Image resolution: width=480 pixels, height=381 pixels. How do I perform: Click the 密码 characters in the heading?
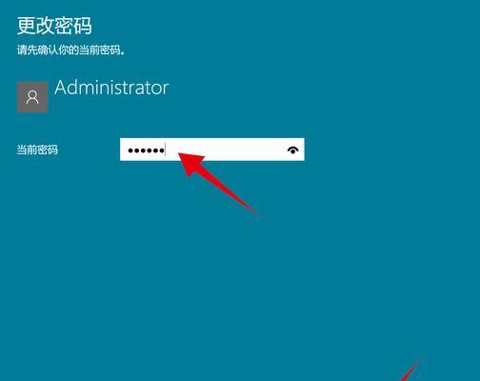point(73,26)
